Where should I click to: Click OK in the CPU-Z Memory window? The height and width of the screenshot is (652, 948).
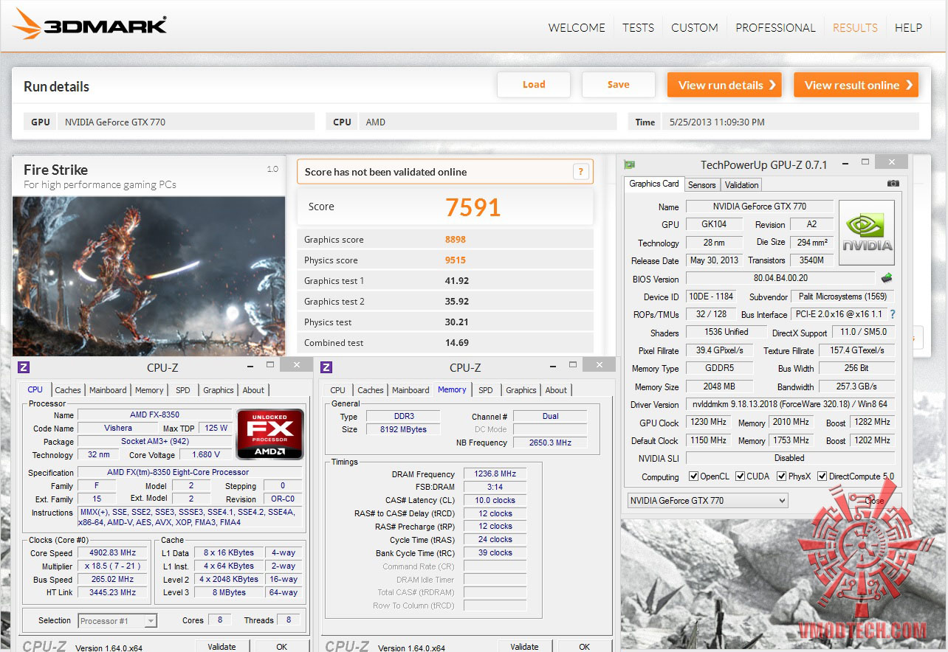coord(585,647)
